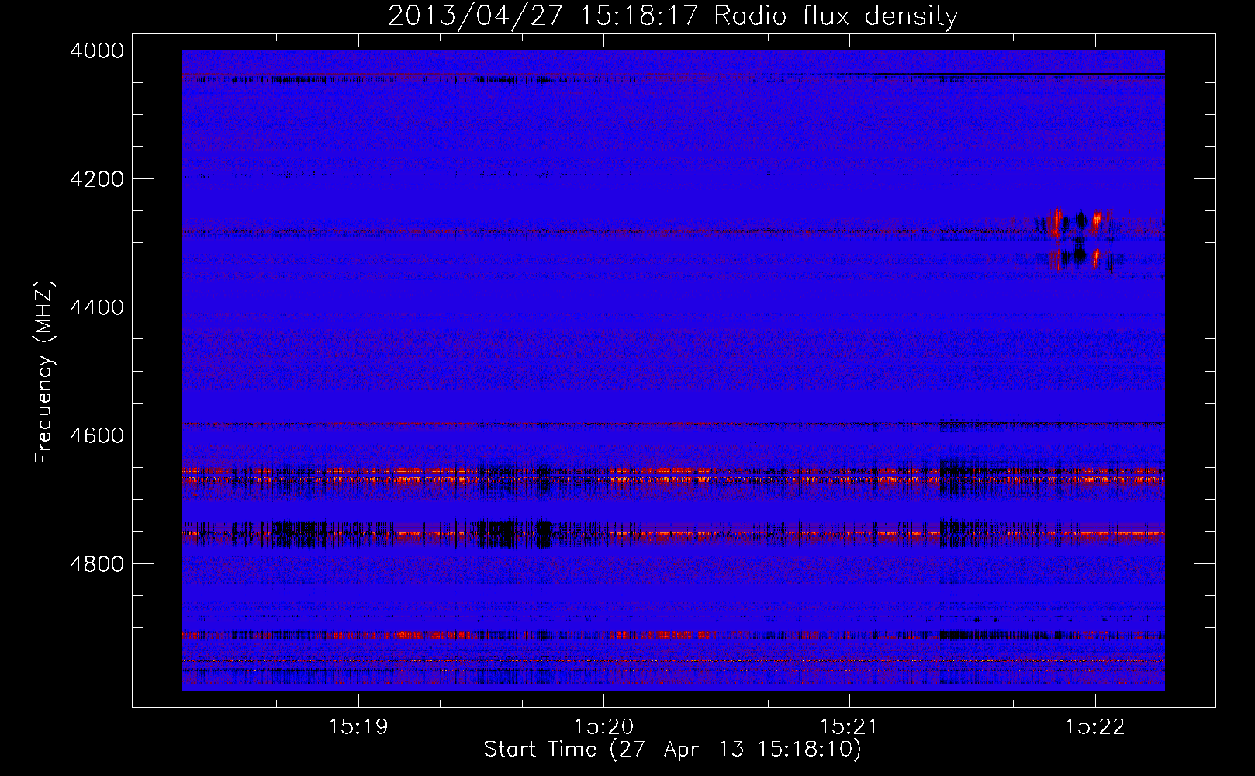Click the 'Start Time (27-Apr-13 15:18:10)' axis label
This screenshot has height=776, width=1255.
[672, 750]
